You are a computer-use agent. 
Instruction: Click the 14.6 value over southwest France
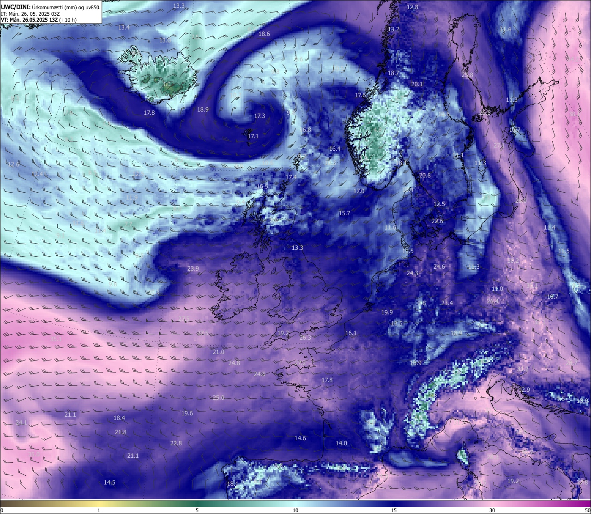tap(300, 438)
